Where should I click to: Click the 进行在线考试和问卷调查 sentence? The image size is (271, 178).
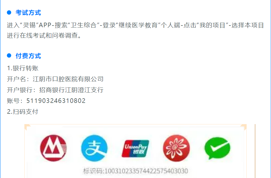[44, 36]
